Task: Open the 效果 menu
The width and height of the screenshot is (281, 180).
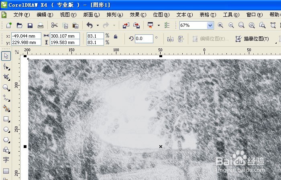Action: (x=138, y=15)
